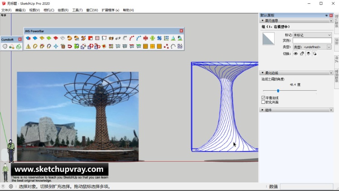Click the 实例 name input field
The width and height of the screenshot is (339, 191).
[x=312, y=41]
